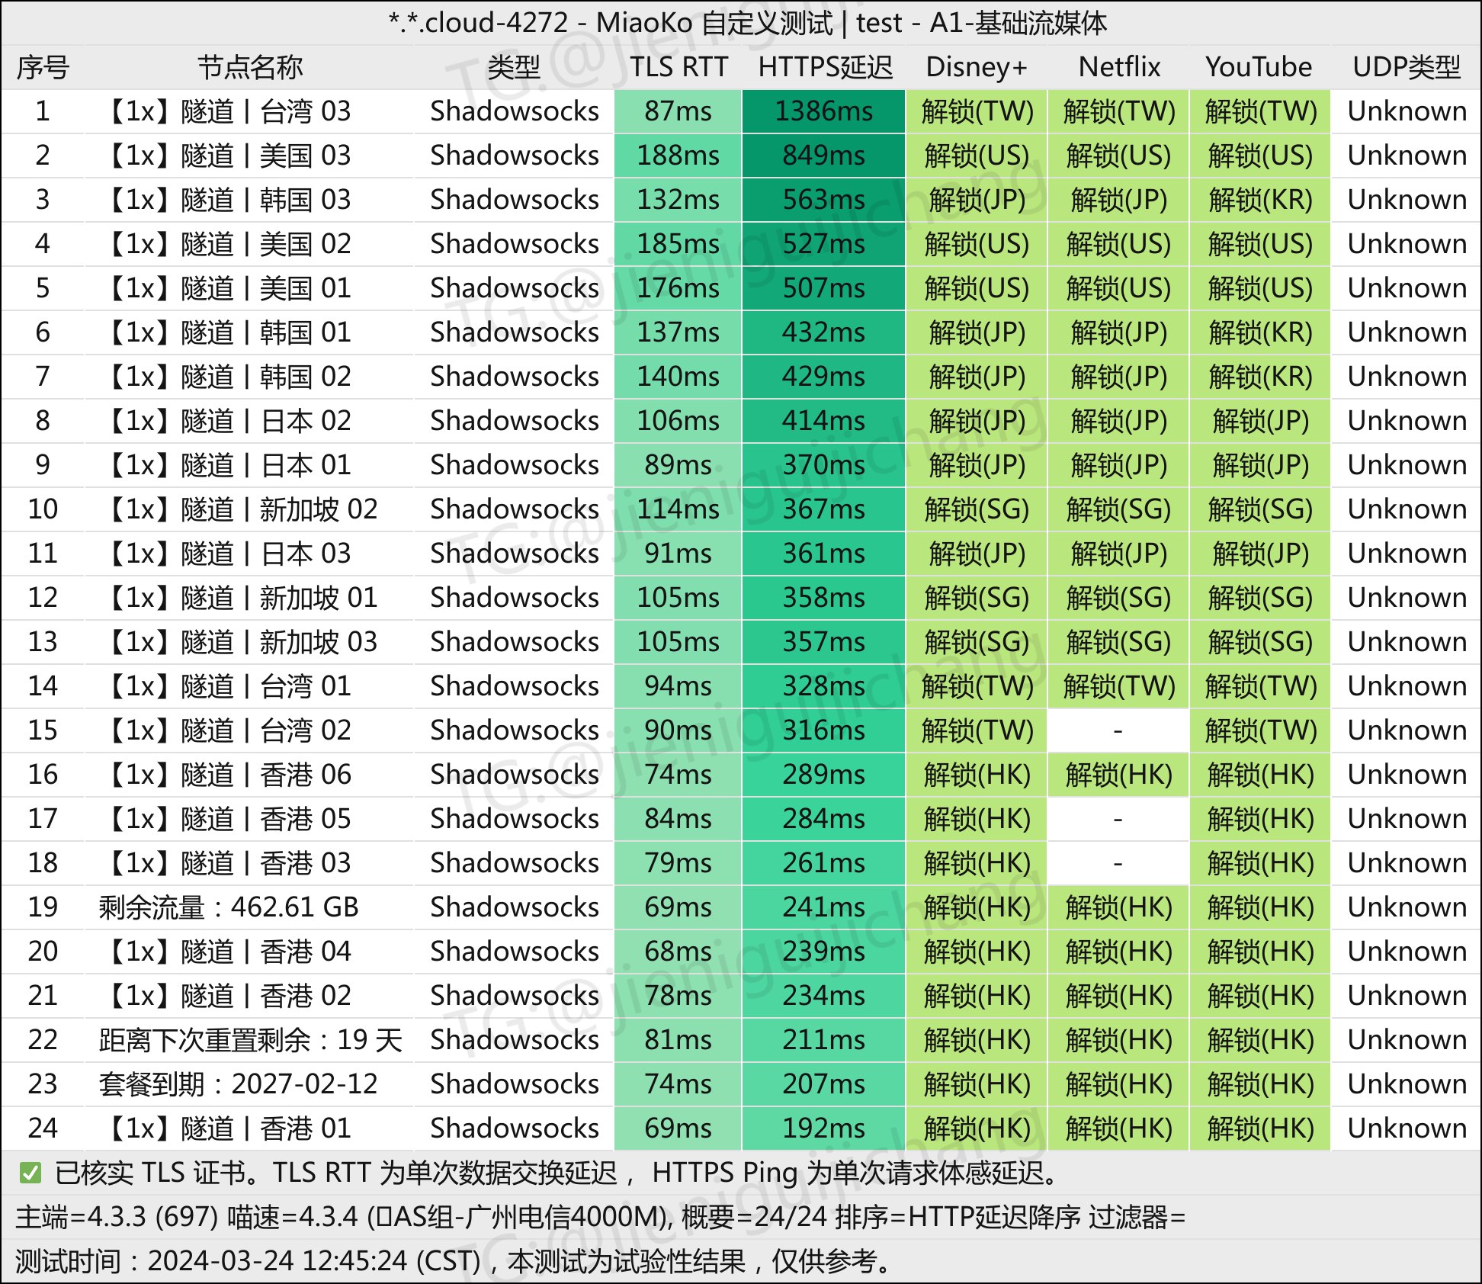Click the 527ms HTTPS delay cell

tap(823, 244)
